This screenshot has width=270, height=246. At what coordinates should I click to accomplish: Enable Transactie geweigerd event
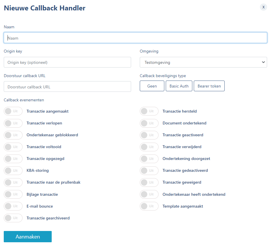coord(149,182)
